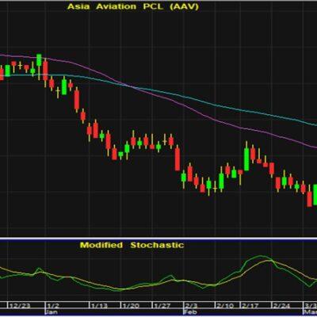Click the 2/24 date label
This screenshot has width=317, height=317.
tap(281, 306)
